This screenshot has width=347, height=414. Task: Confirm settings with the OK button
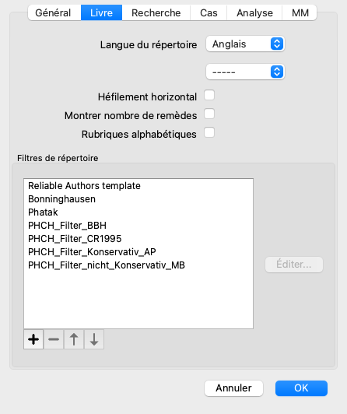[301, 388]
